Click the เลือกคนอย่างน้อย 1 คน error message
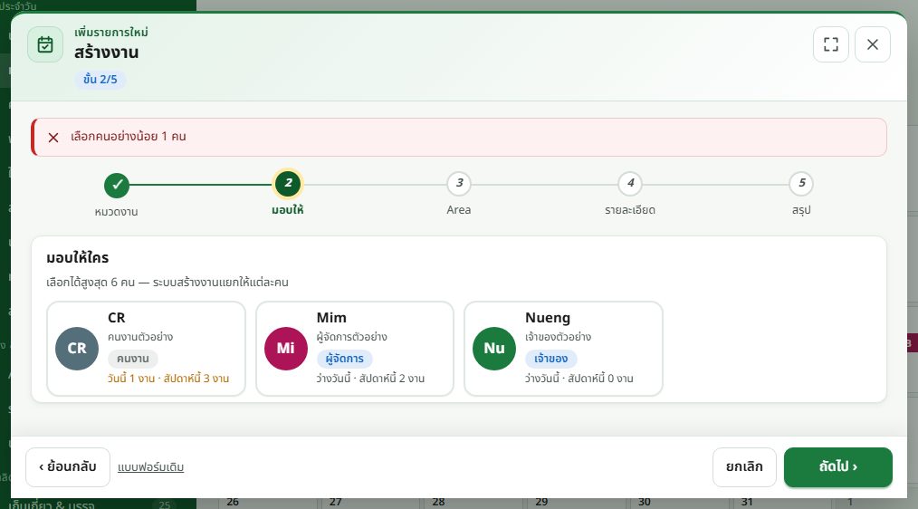Viewport: 918px width, 509px height. click(129, 137)
